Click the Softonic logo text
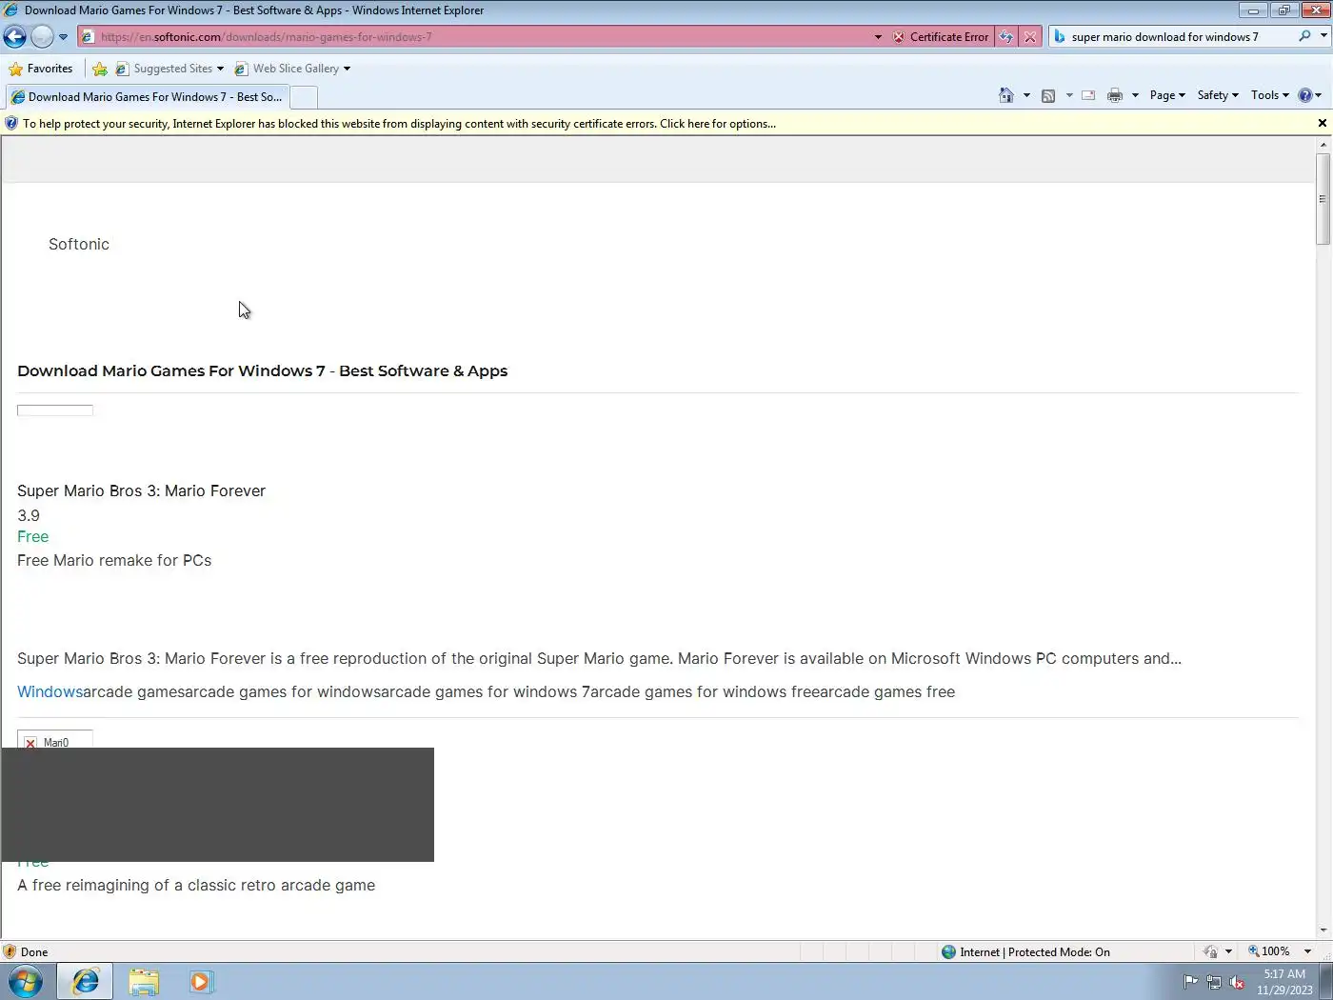The image size is (1333, 1000). pos(79,245)
